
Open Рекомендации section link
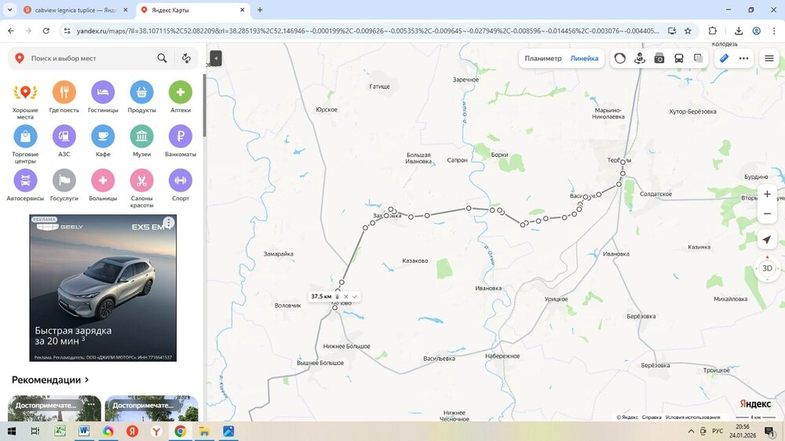point(50,380)
